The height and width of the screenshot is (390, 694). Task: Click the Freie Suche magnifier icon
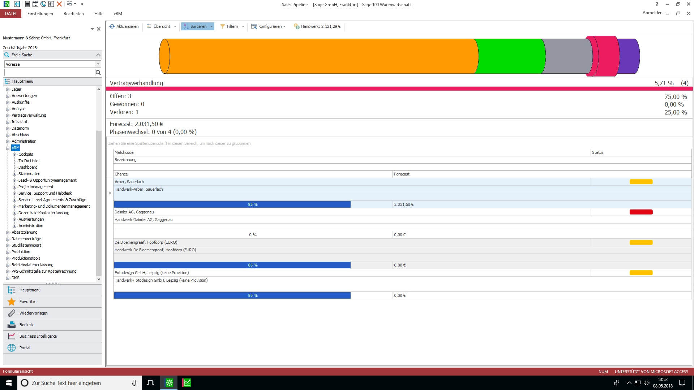[x=7, y=55]
